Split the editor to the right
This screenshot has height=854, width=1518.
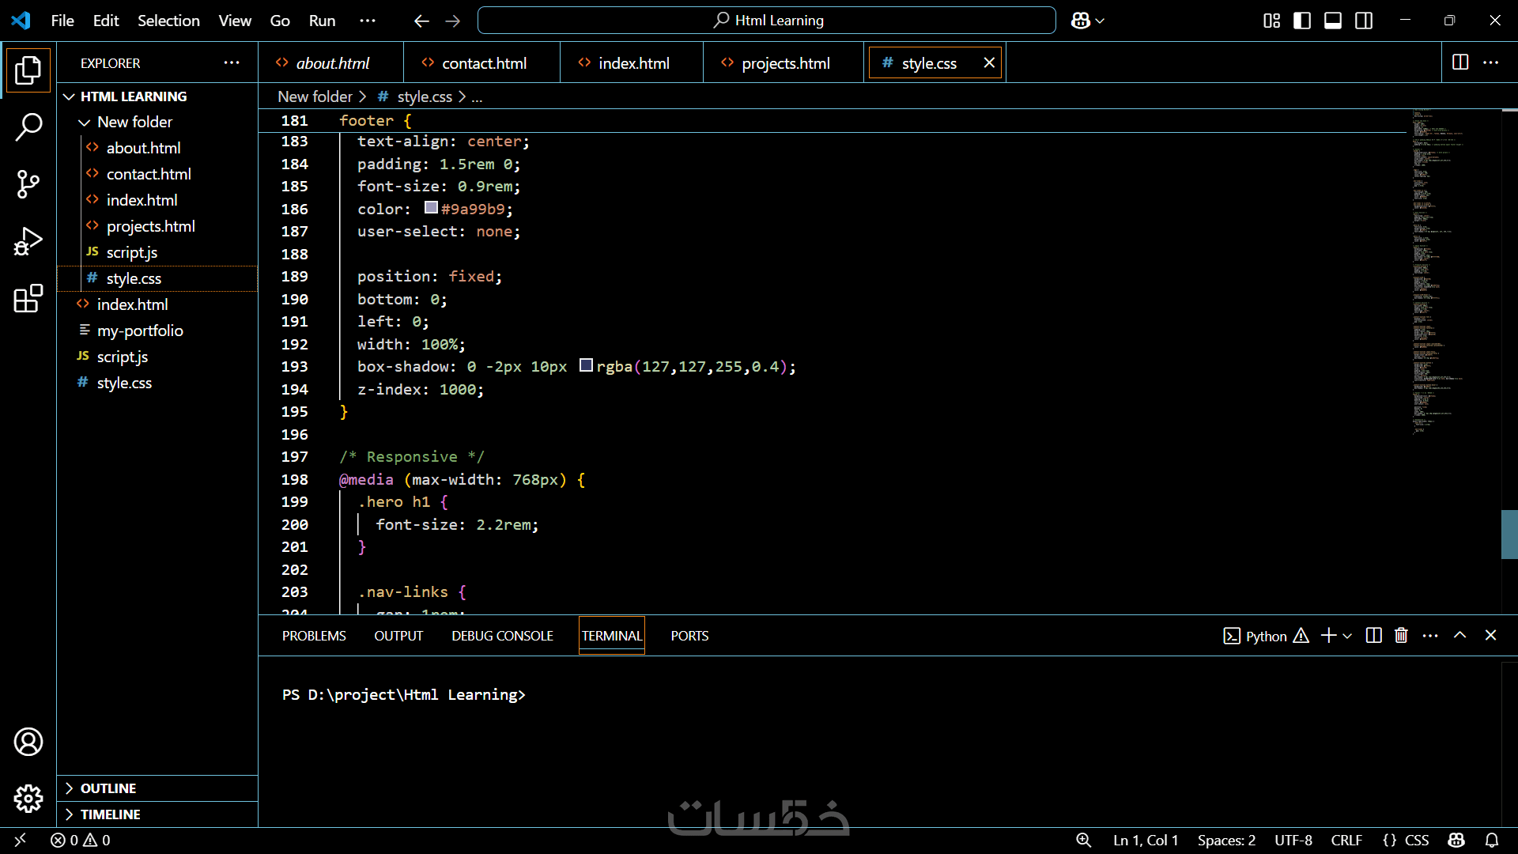pyautogui.click(x=1460, y=62)
